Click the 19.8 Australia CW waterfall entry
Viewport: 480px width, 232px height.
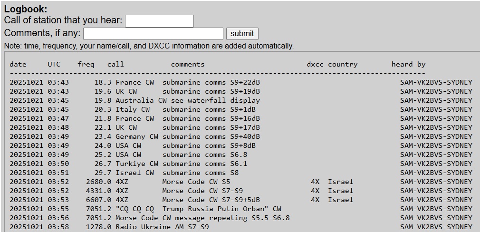click(241, 100)
